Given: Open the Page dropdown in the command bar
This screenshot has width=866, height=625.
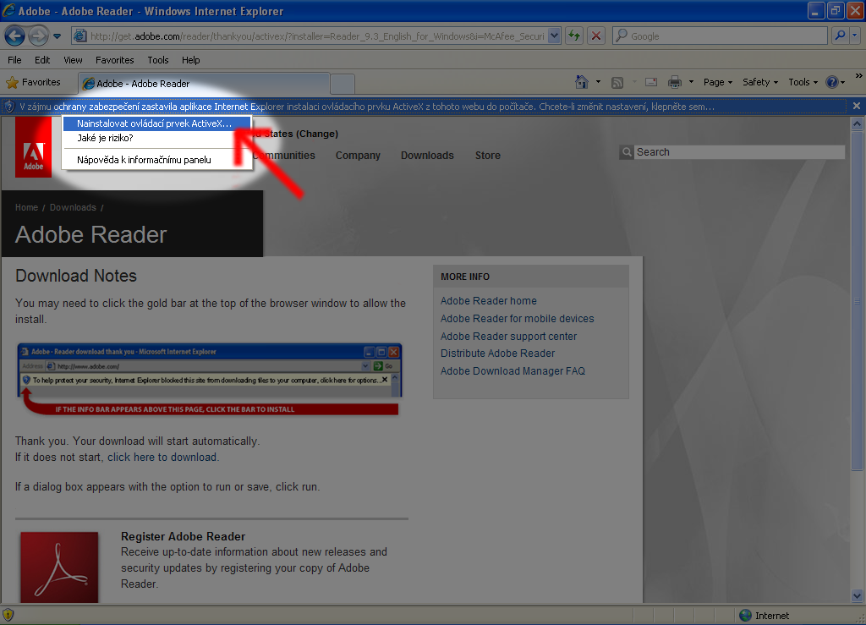Looking at the screenshot, I should coord(718,82).
